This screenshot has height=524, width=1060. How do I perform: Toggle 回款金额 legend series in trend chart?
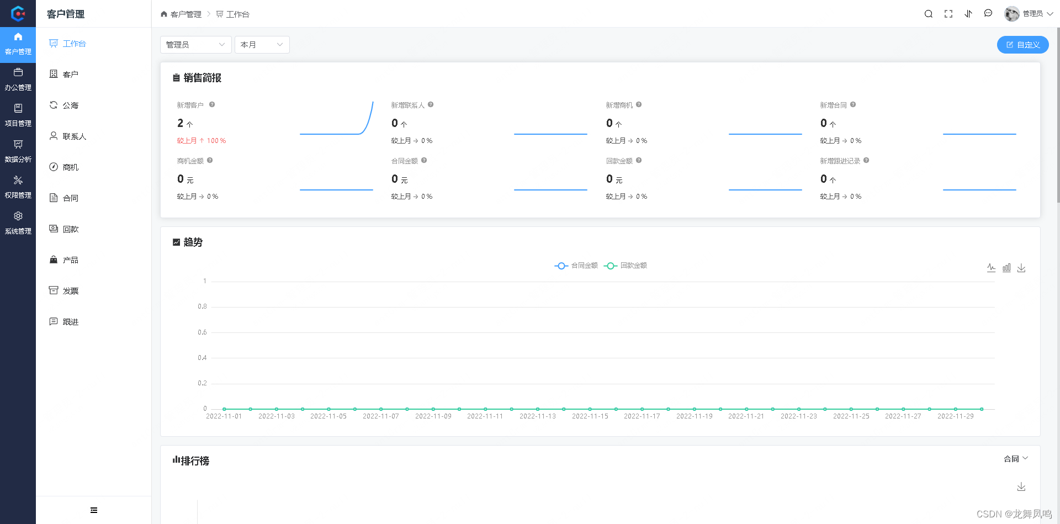[x=625, y=266]
